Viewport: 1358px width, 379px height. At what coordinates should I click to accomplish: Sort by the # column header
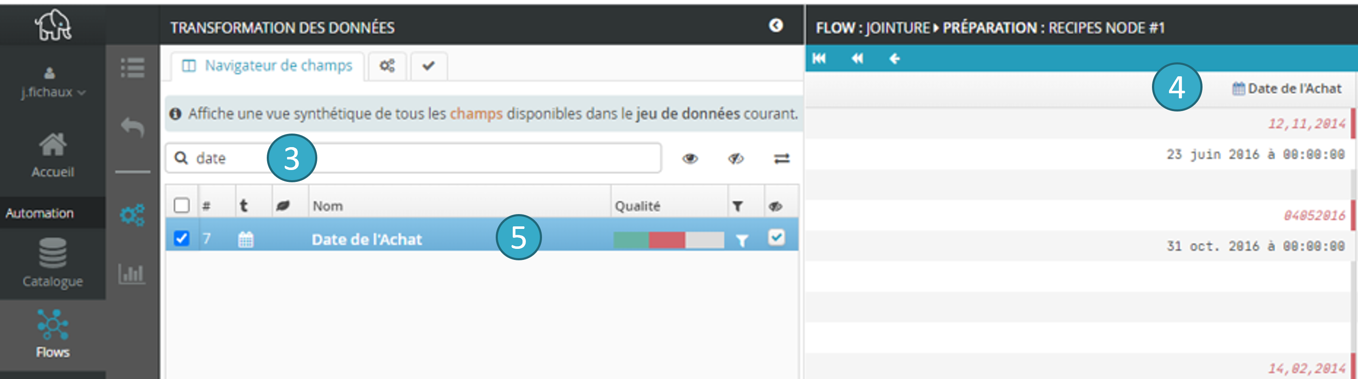(206, 206)
